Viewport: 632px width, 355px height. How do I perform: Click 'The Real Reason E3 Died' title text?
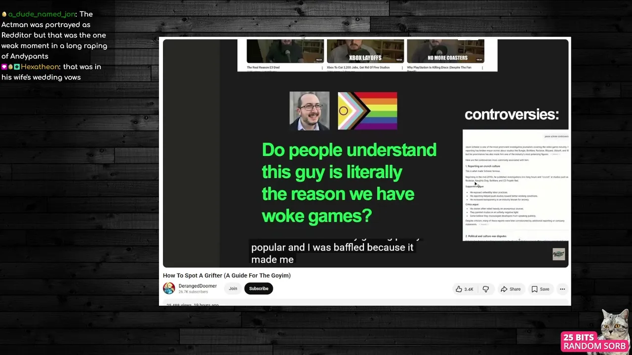click(263, 67)
